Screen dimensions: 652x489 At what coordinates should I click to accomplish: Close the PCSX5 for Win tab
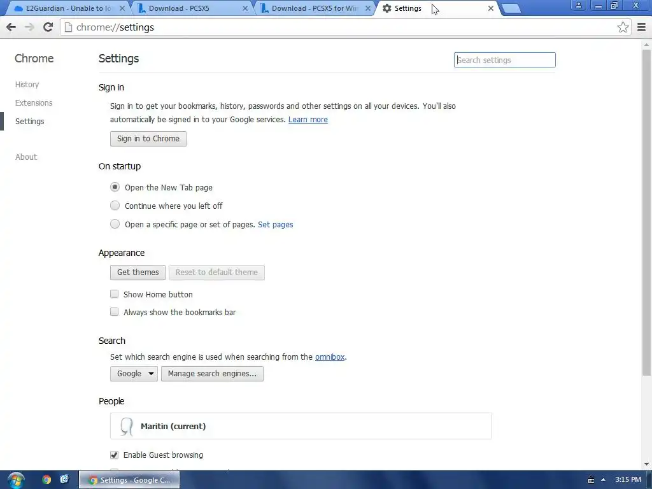coord(368,8)
